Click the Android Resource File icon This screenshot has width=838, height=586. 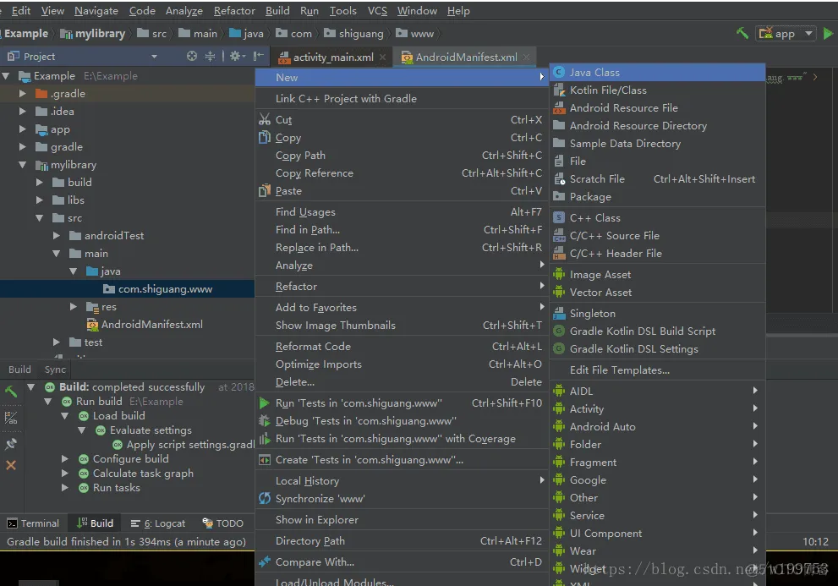coord(559,108)
